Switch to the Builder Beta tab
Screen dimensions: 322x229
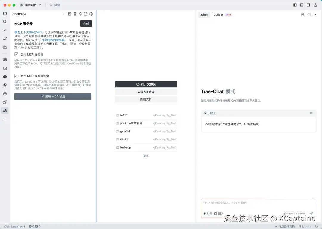223,15
